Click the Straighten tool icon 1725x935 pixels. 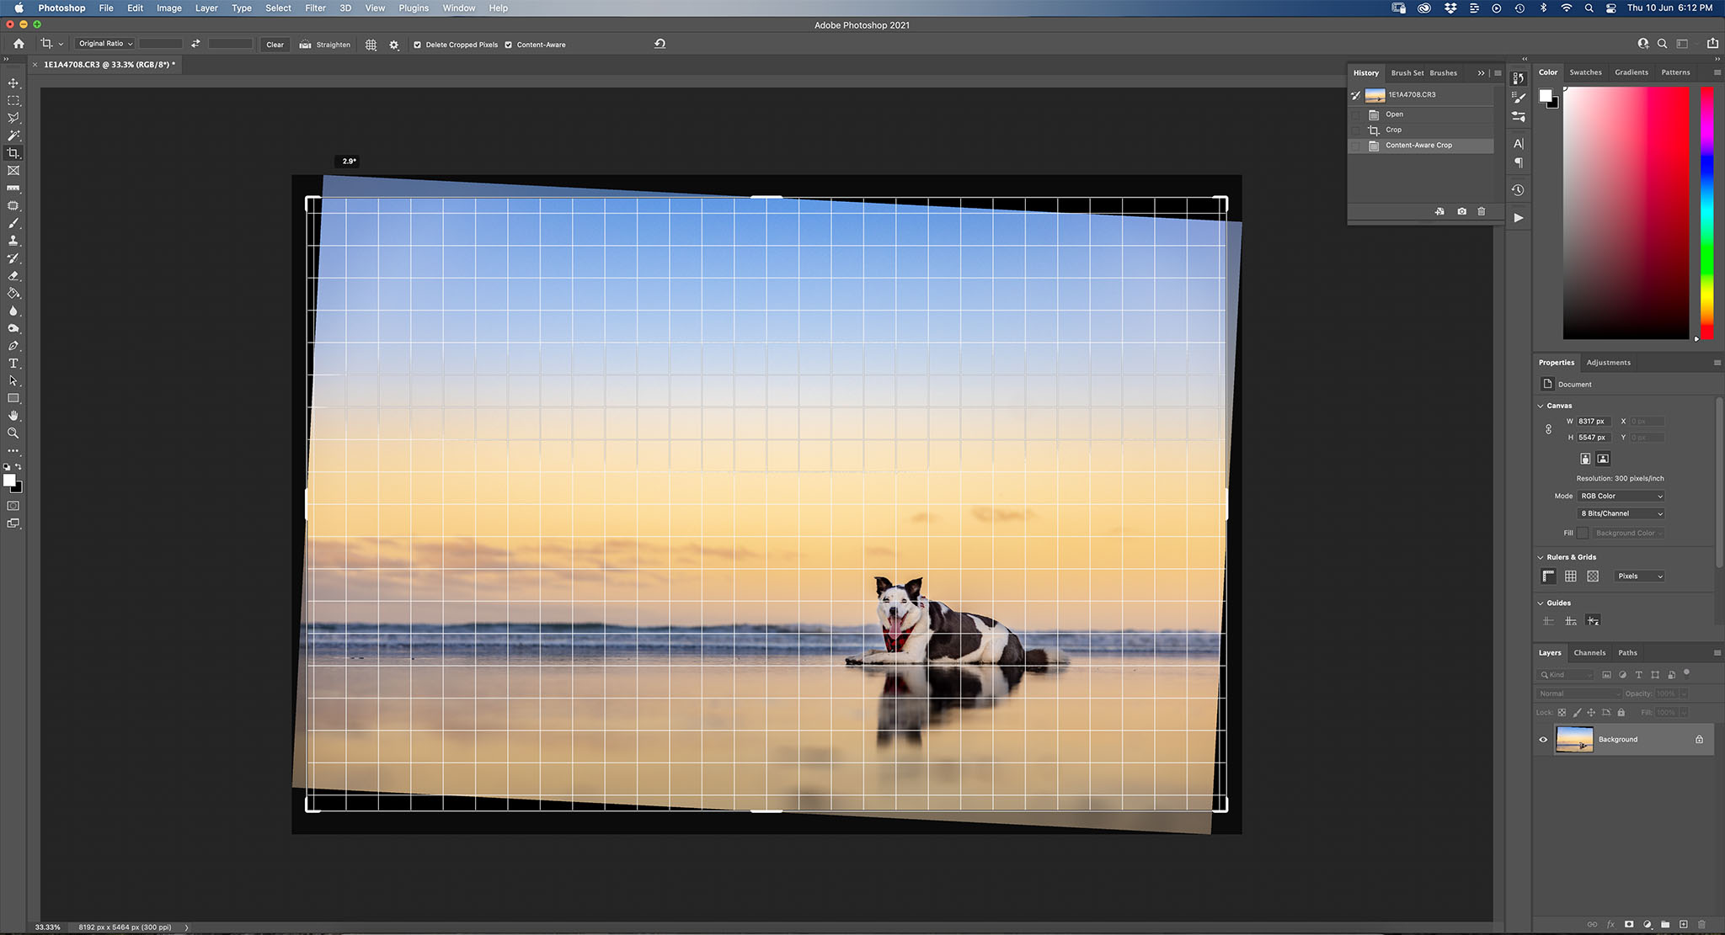(306, 45)
